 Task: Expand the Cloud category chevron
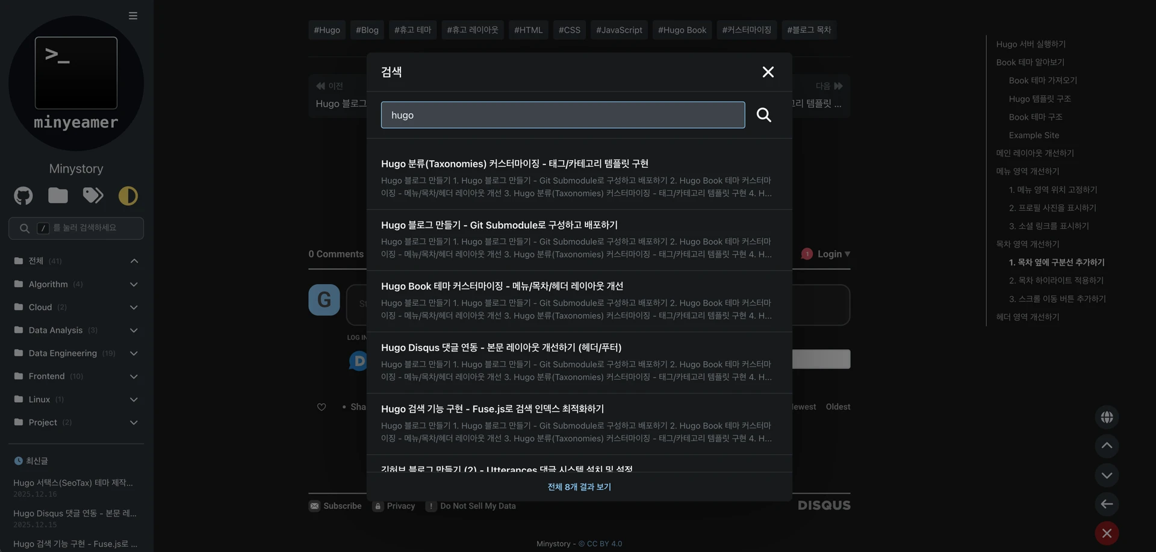click(x=134, y=308)
